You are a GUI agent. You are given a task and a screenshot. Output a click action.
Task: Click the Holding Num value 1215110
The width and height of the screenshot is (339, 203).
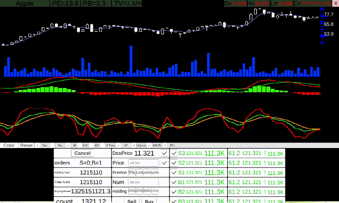click(x=91, y=173)
